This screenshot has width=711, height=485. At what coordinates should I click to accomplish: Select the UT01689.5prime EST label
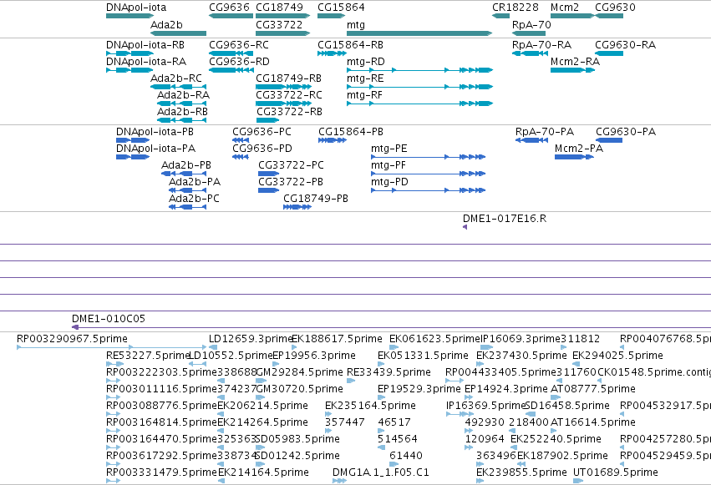(x=615, y=472)
